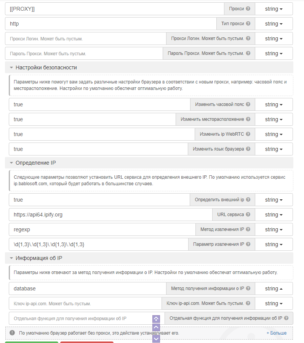Open help for Ключ ip-api.com field
The width and height of the screenshot is (304, 343).
tap(248, 303)
